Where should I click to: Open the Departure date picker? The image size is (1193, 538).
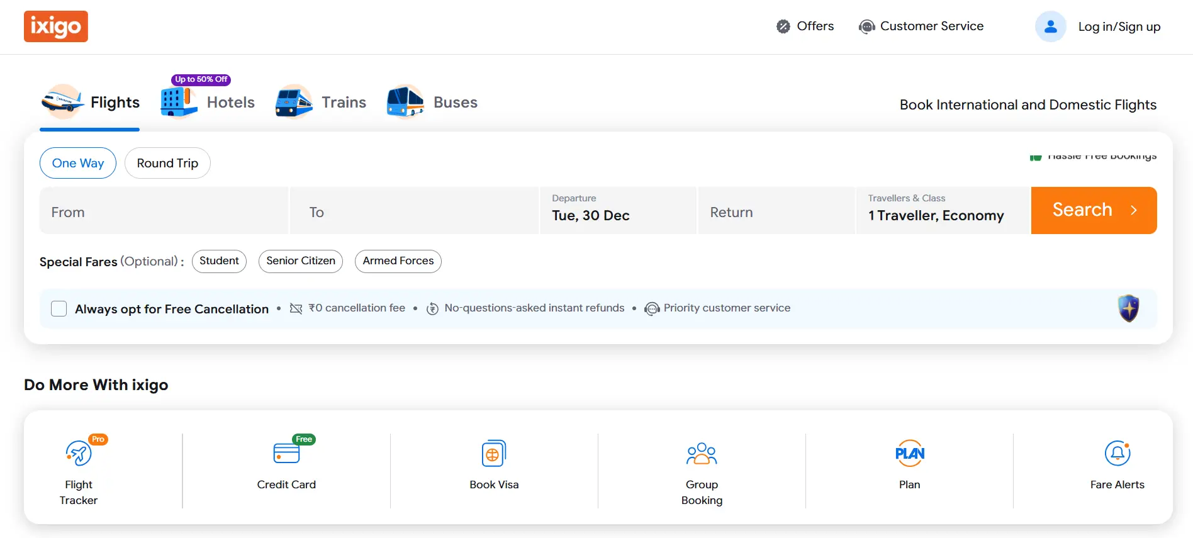click(x=618, y=210)
